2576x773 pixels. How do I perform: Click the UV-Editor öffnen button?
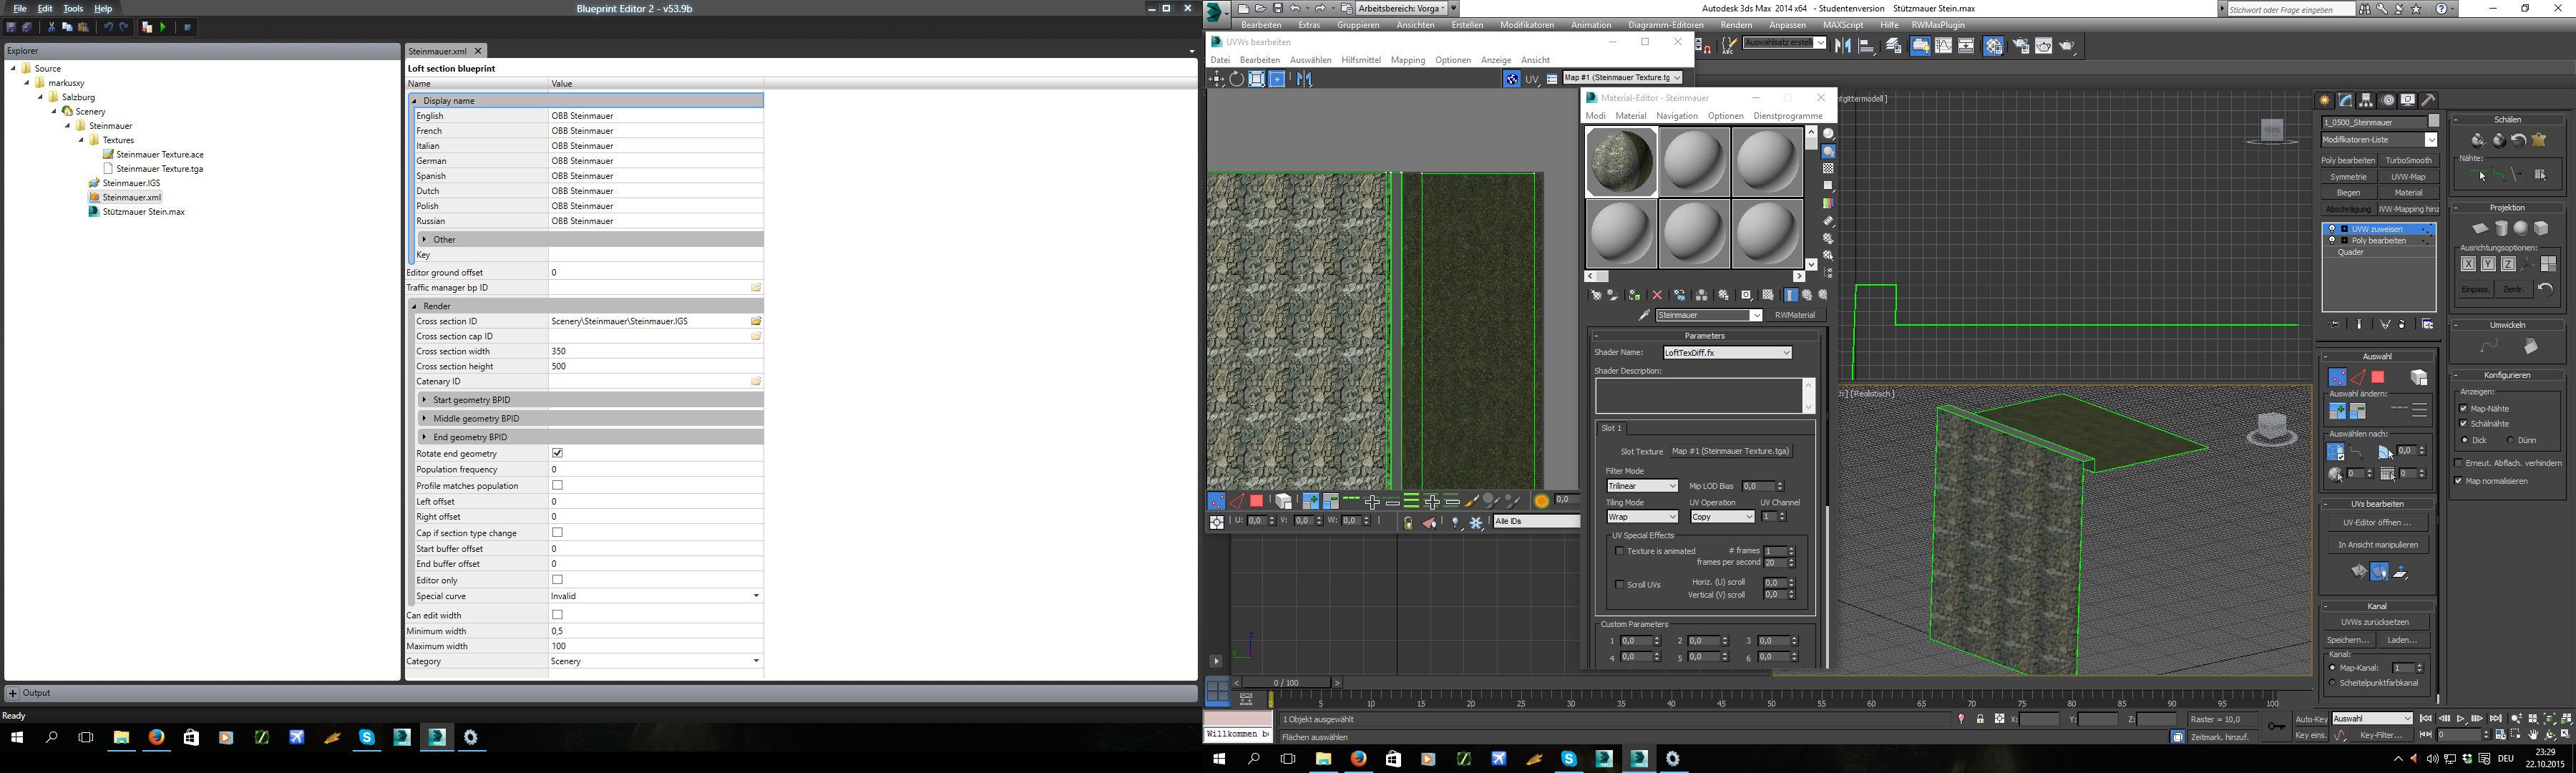(2377, 523)
